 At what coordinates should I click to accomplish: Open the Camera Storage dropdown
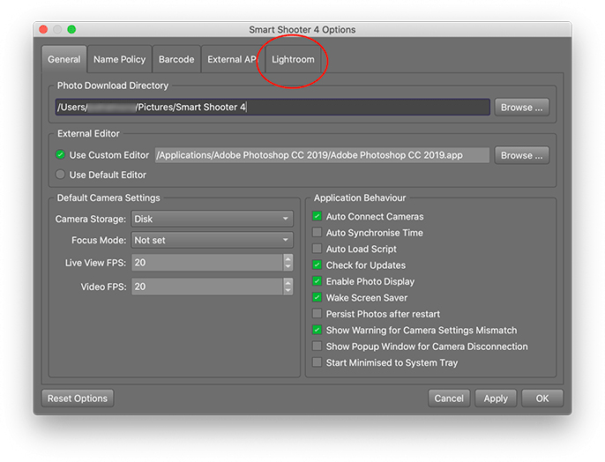pyautogui.click(x=213, y=219)
